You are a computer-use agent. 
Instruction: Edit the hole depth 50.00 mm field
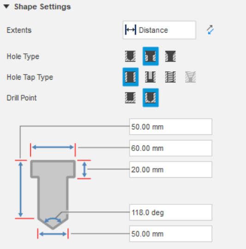171,127
